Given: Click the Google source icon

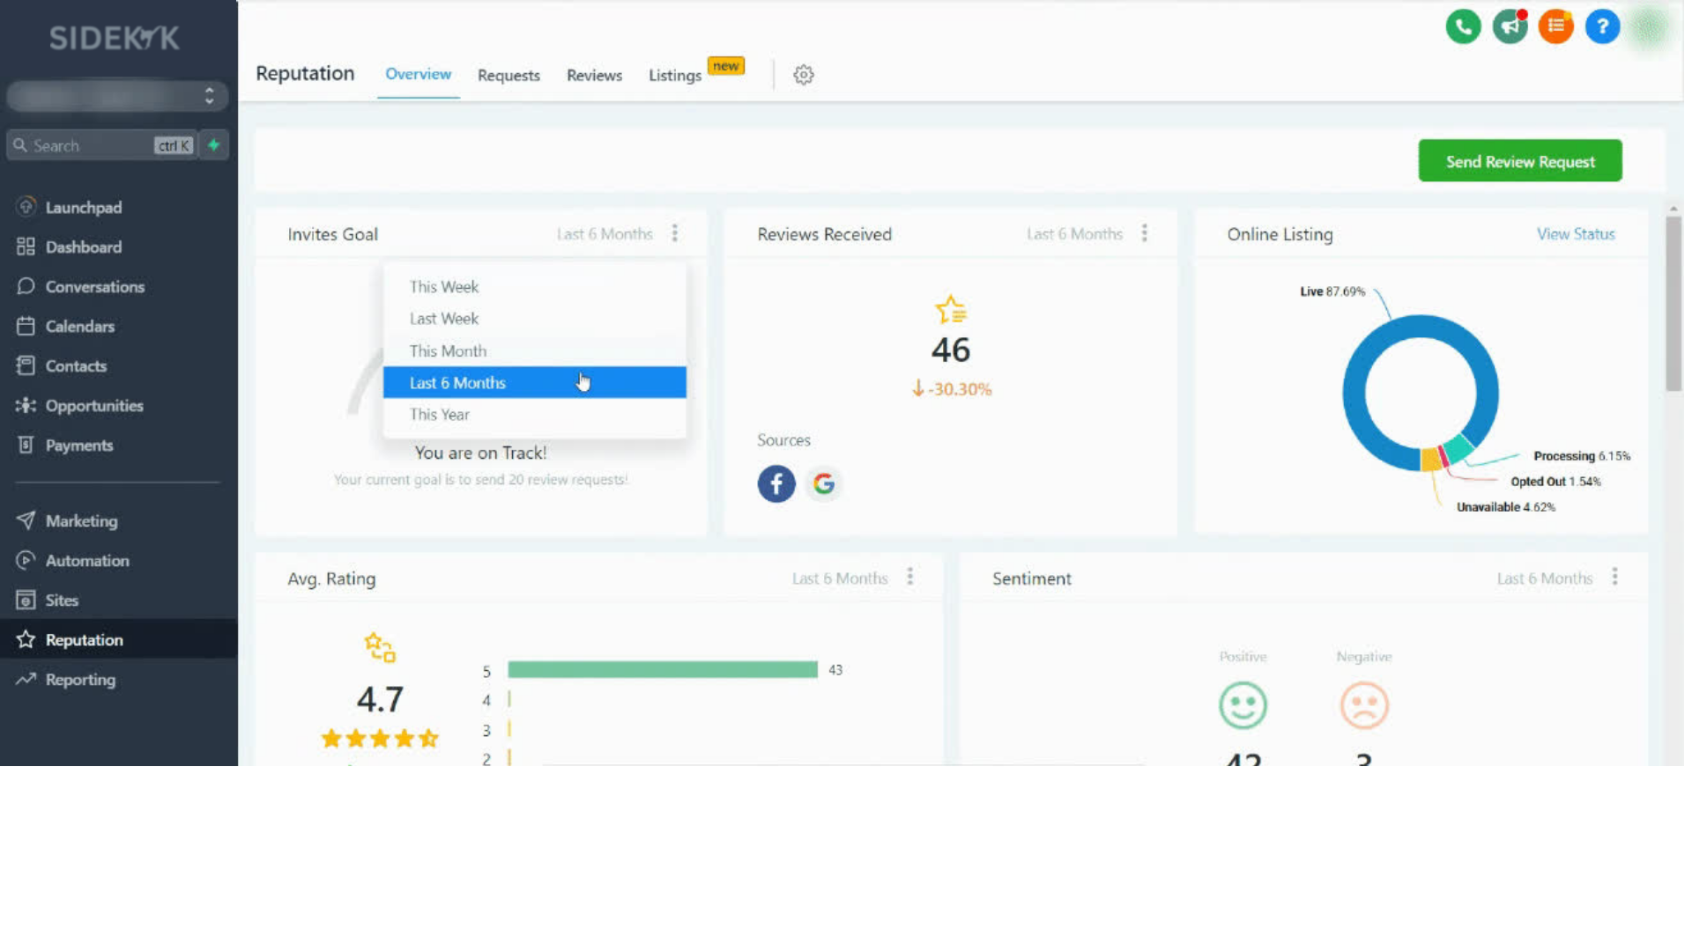Looking at the screenshot, I should [x=824, y=483].
